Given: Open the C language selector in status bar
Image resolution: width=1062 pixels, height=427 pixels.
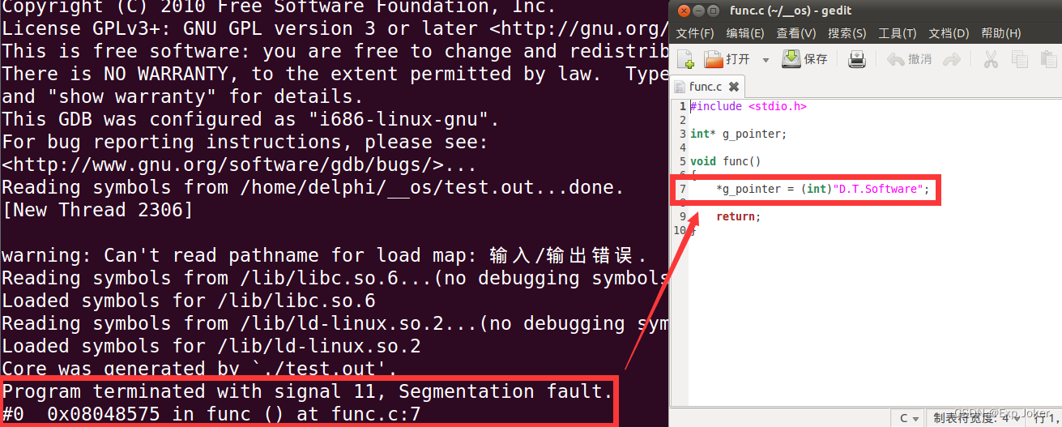Looking at the screenshot, I should (911, 418).
